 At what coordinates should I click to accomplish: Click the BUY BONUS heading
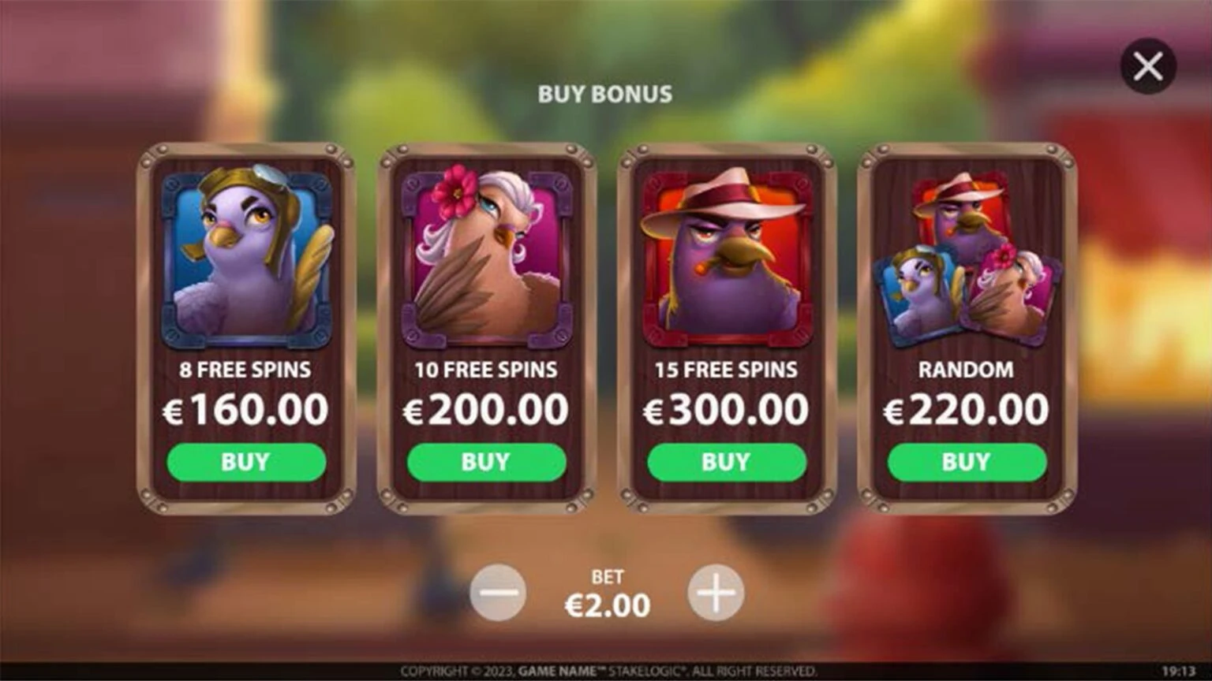[605, 95]
